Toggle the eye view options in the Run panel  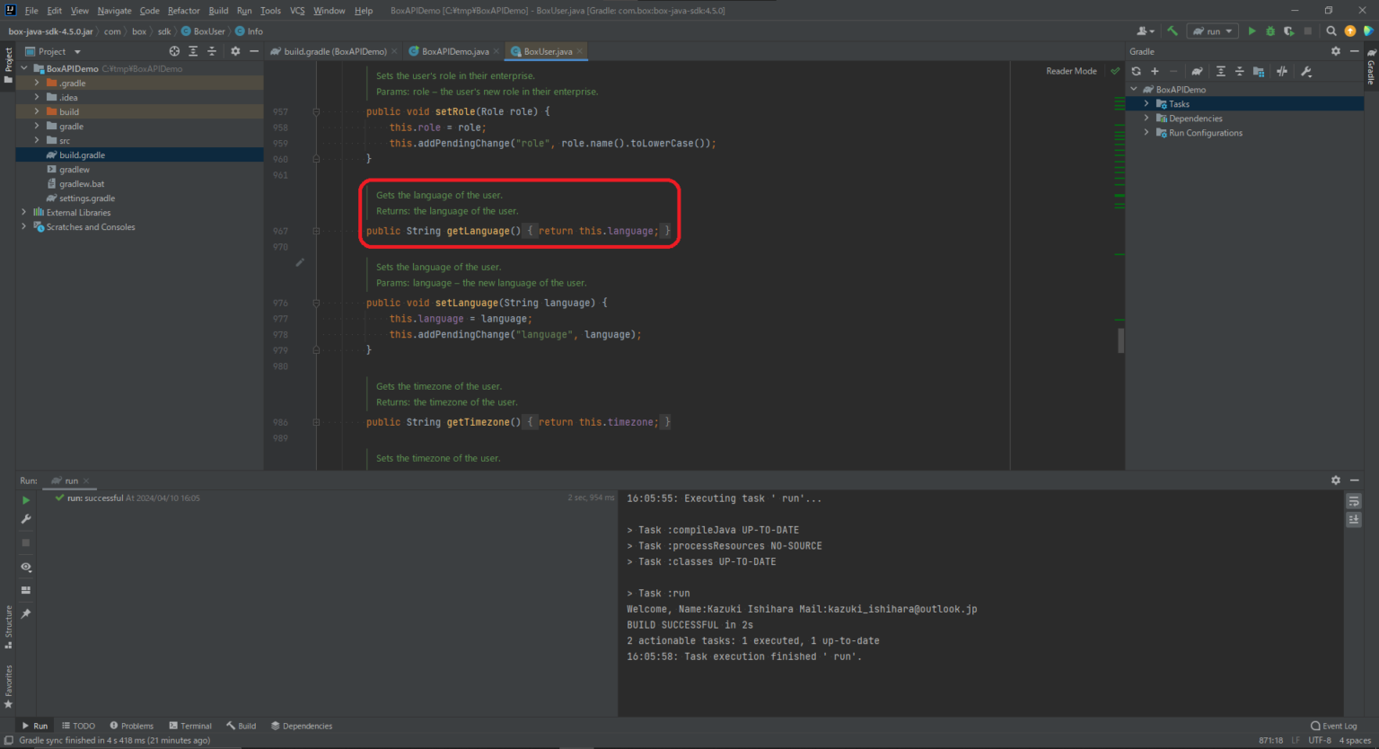26,568
